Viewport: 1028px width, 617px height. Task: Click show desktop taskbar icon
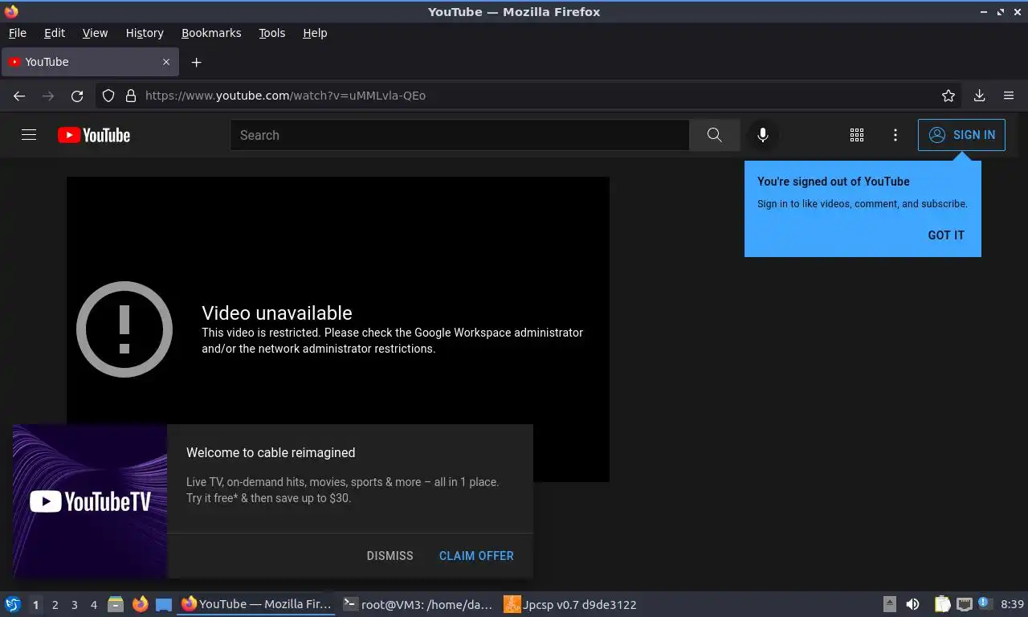[164, 604]
